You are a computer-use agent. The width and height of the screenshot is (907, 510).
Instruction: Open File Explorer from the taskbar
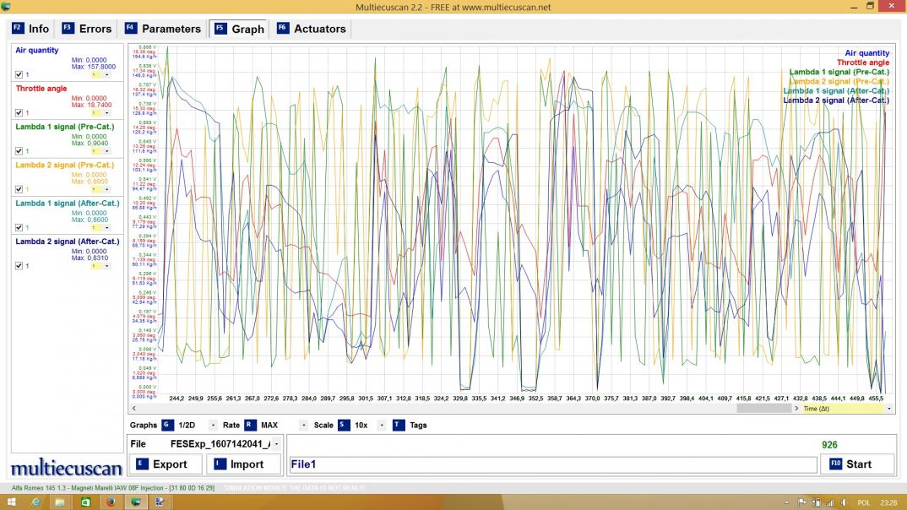point(60,502)
